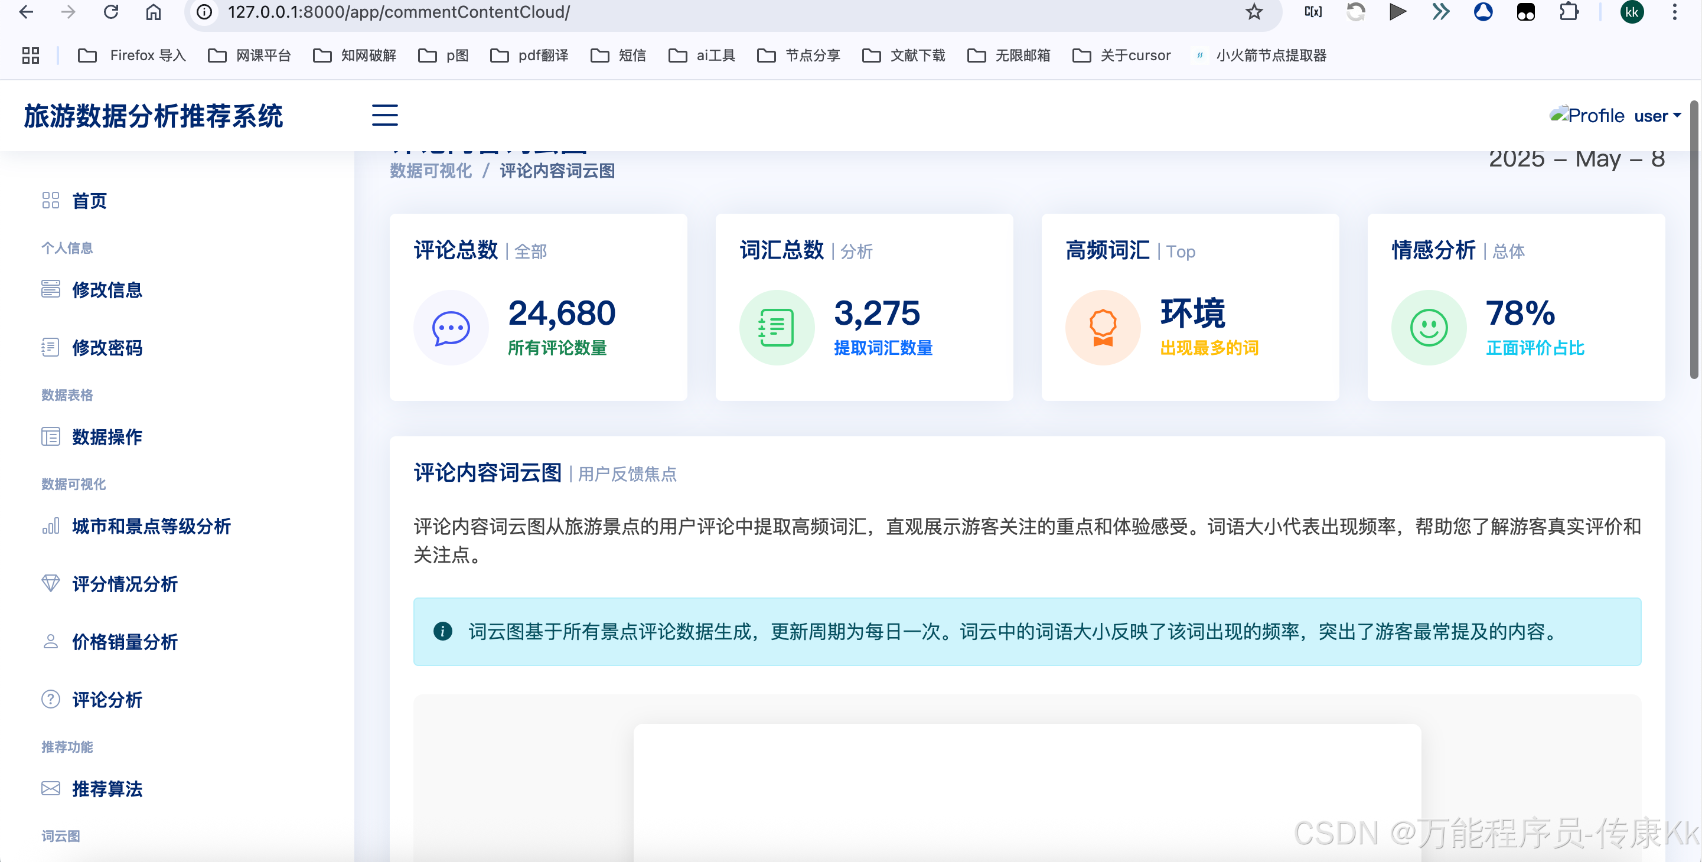Open 修改信息 in the sidebar

point(106,289)
